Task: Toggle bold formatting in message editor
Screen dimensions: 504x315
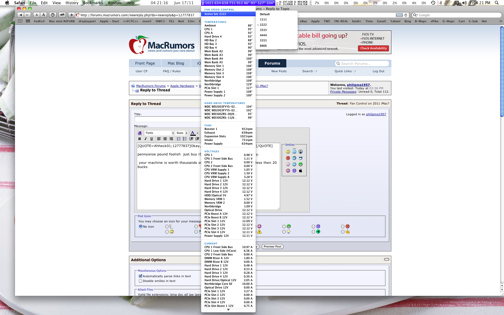Action: pyautogui.click(x=139, y=139)
